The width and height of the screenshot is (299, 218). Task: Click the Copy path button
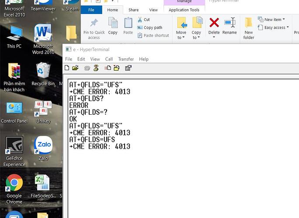pos(153,27)
